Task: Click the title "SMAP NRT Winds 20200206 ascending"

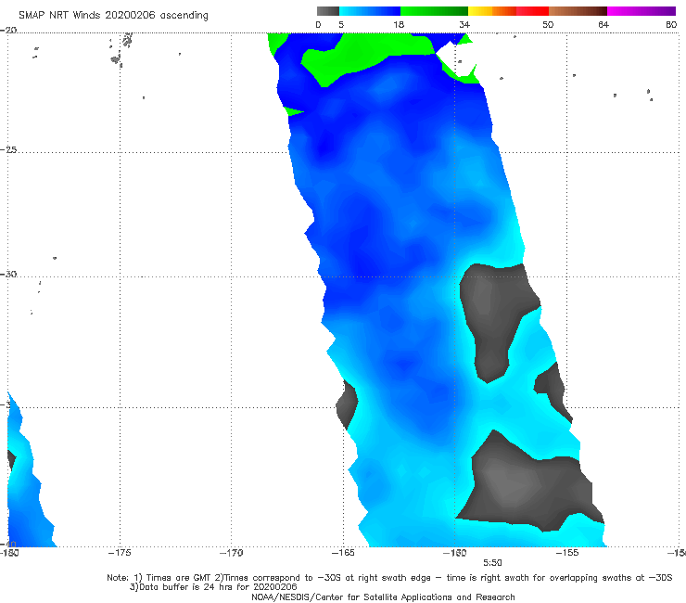Action: [113, 16]
